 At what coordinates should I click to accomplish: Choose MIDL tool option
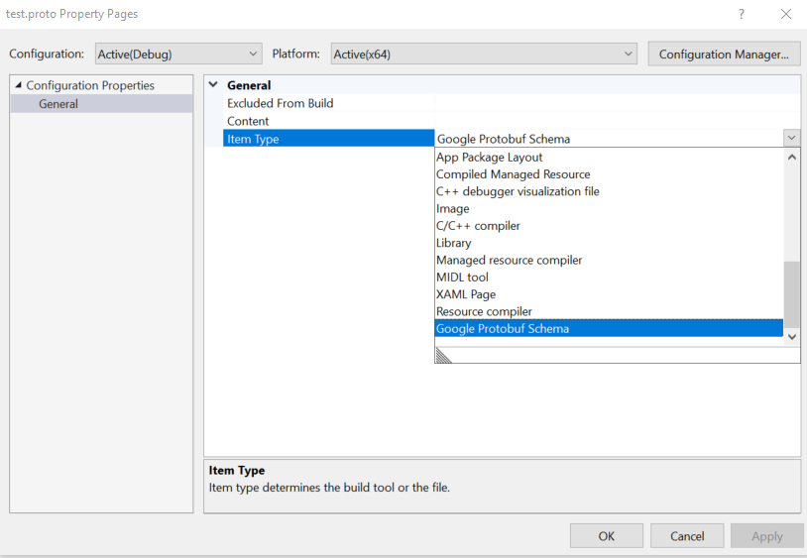[x=609, y=278]
